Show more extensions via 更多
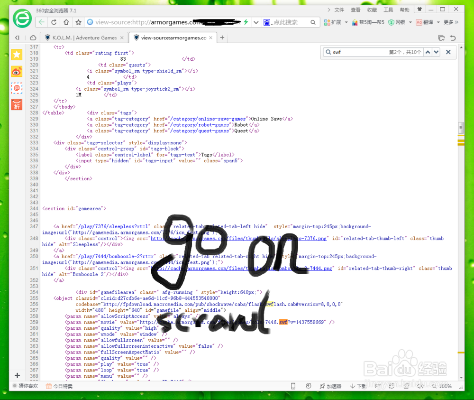This screenshot has width=474, height=400. [x=451, y=22]
